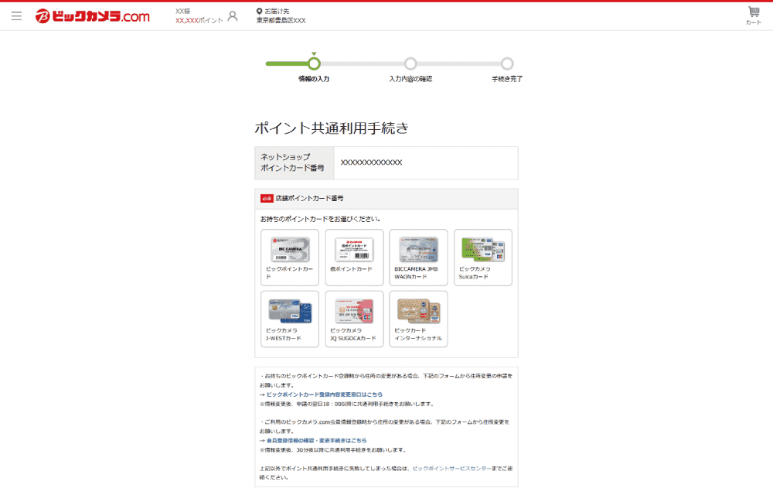773x495 pixels.
Task: Select the 仮ポイントカード thumbnail
Action: pyautogui.click(x=353, y=258)
